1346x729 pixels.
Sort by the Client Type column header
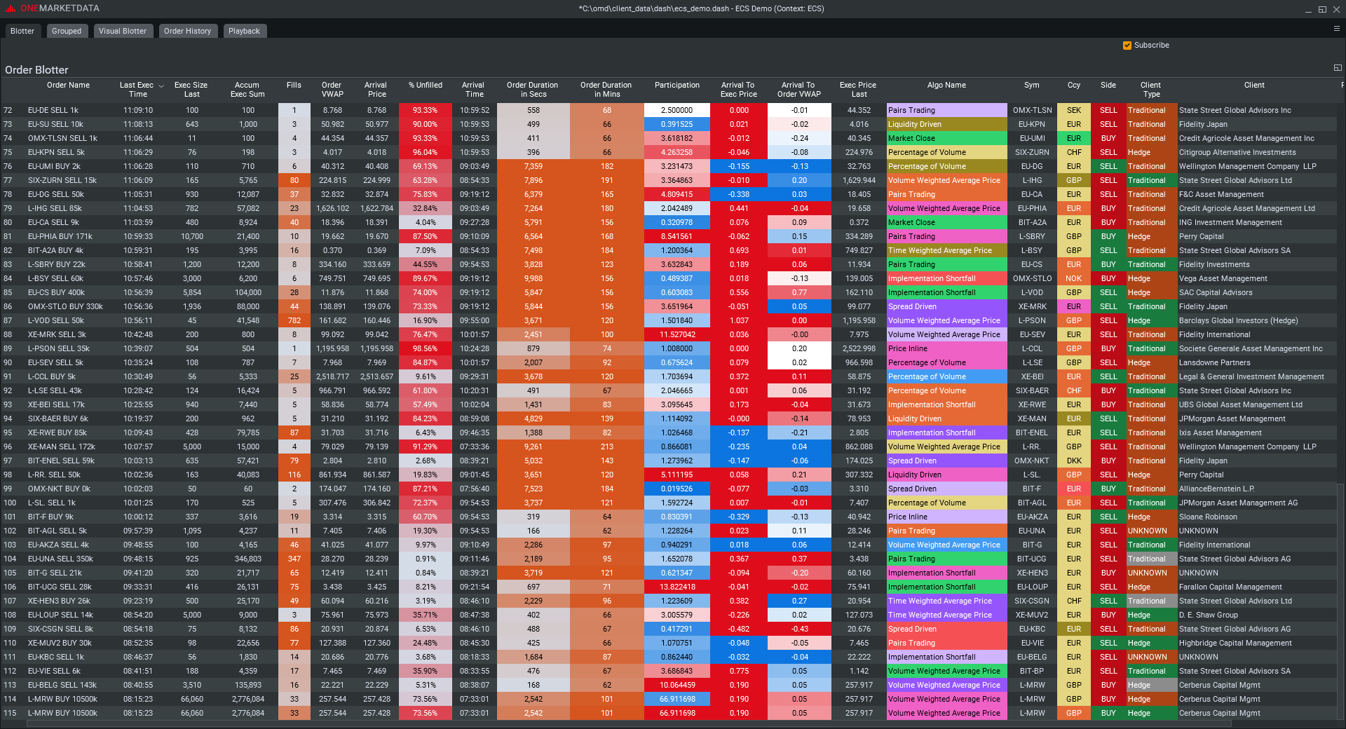[1150, 90]
